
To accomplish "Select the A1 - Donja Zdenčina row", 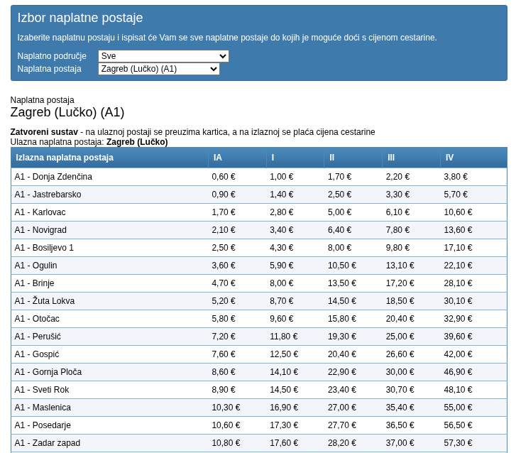I will [53, 177].
